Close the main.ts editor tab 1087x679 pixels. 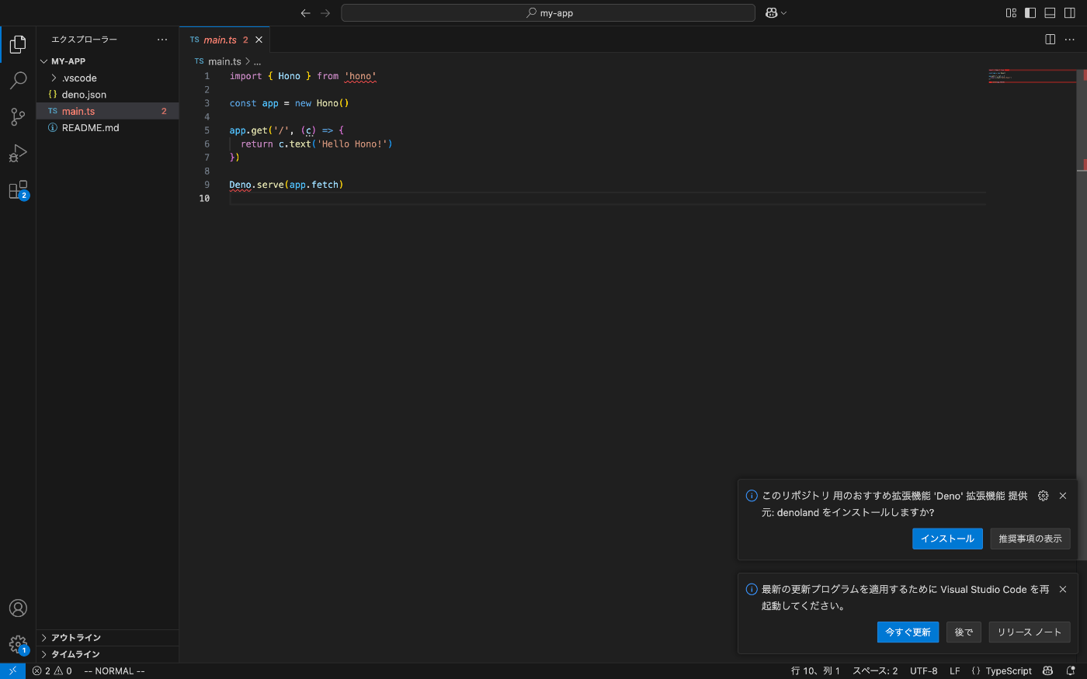coord(259,40)
